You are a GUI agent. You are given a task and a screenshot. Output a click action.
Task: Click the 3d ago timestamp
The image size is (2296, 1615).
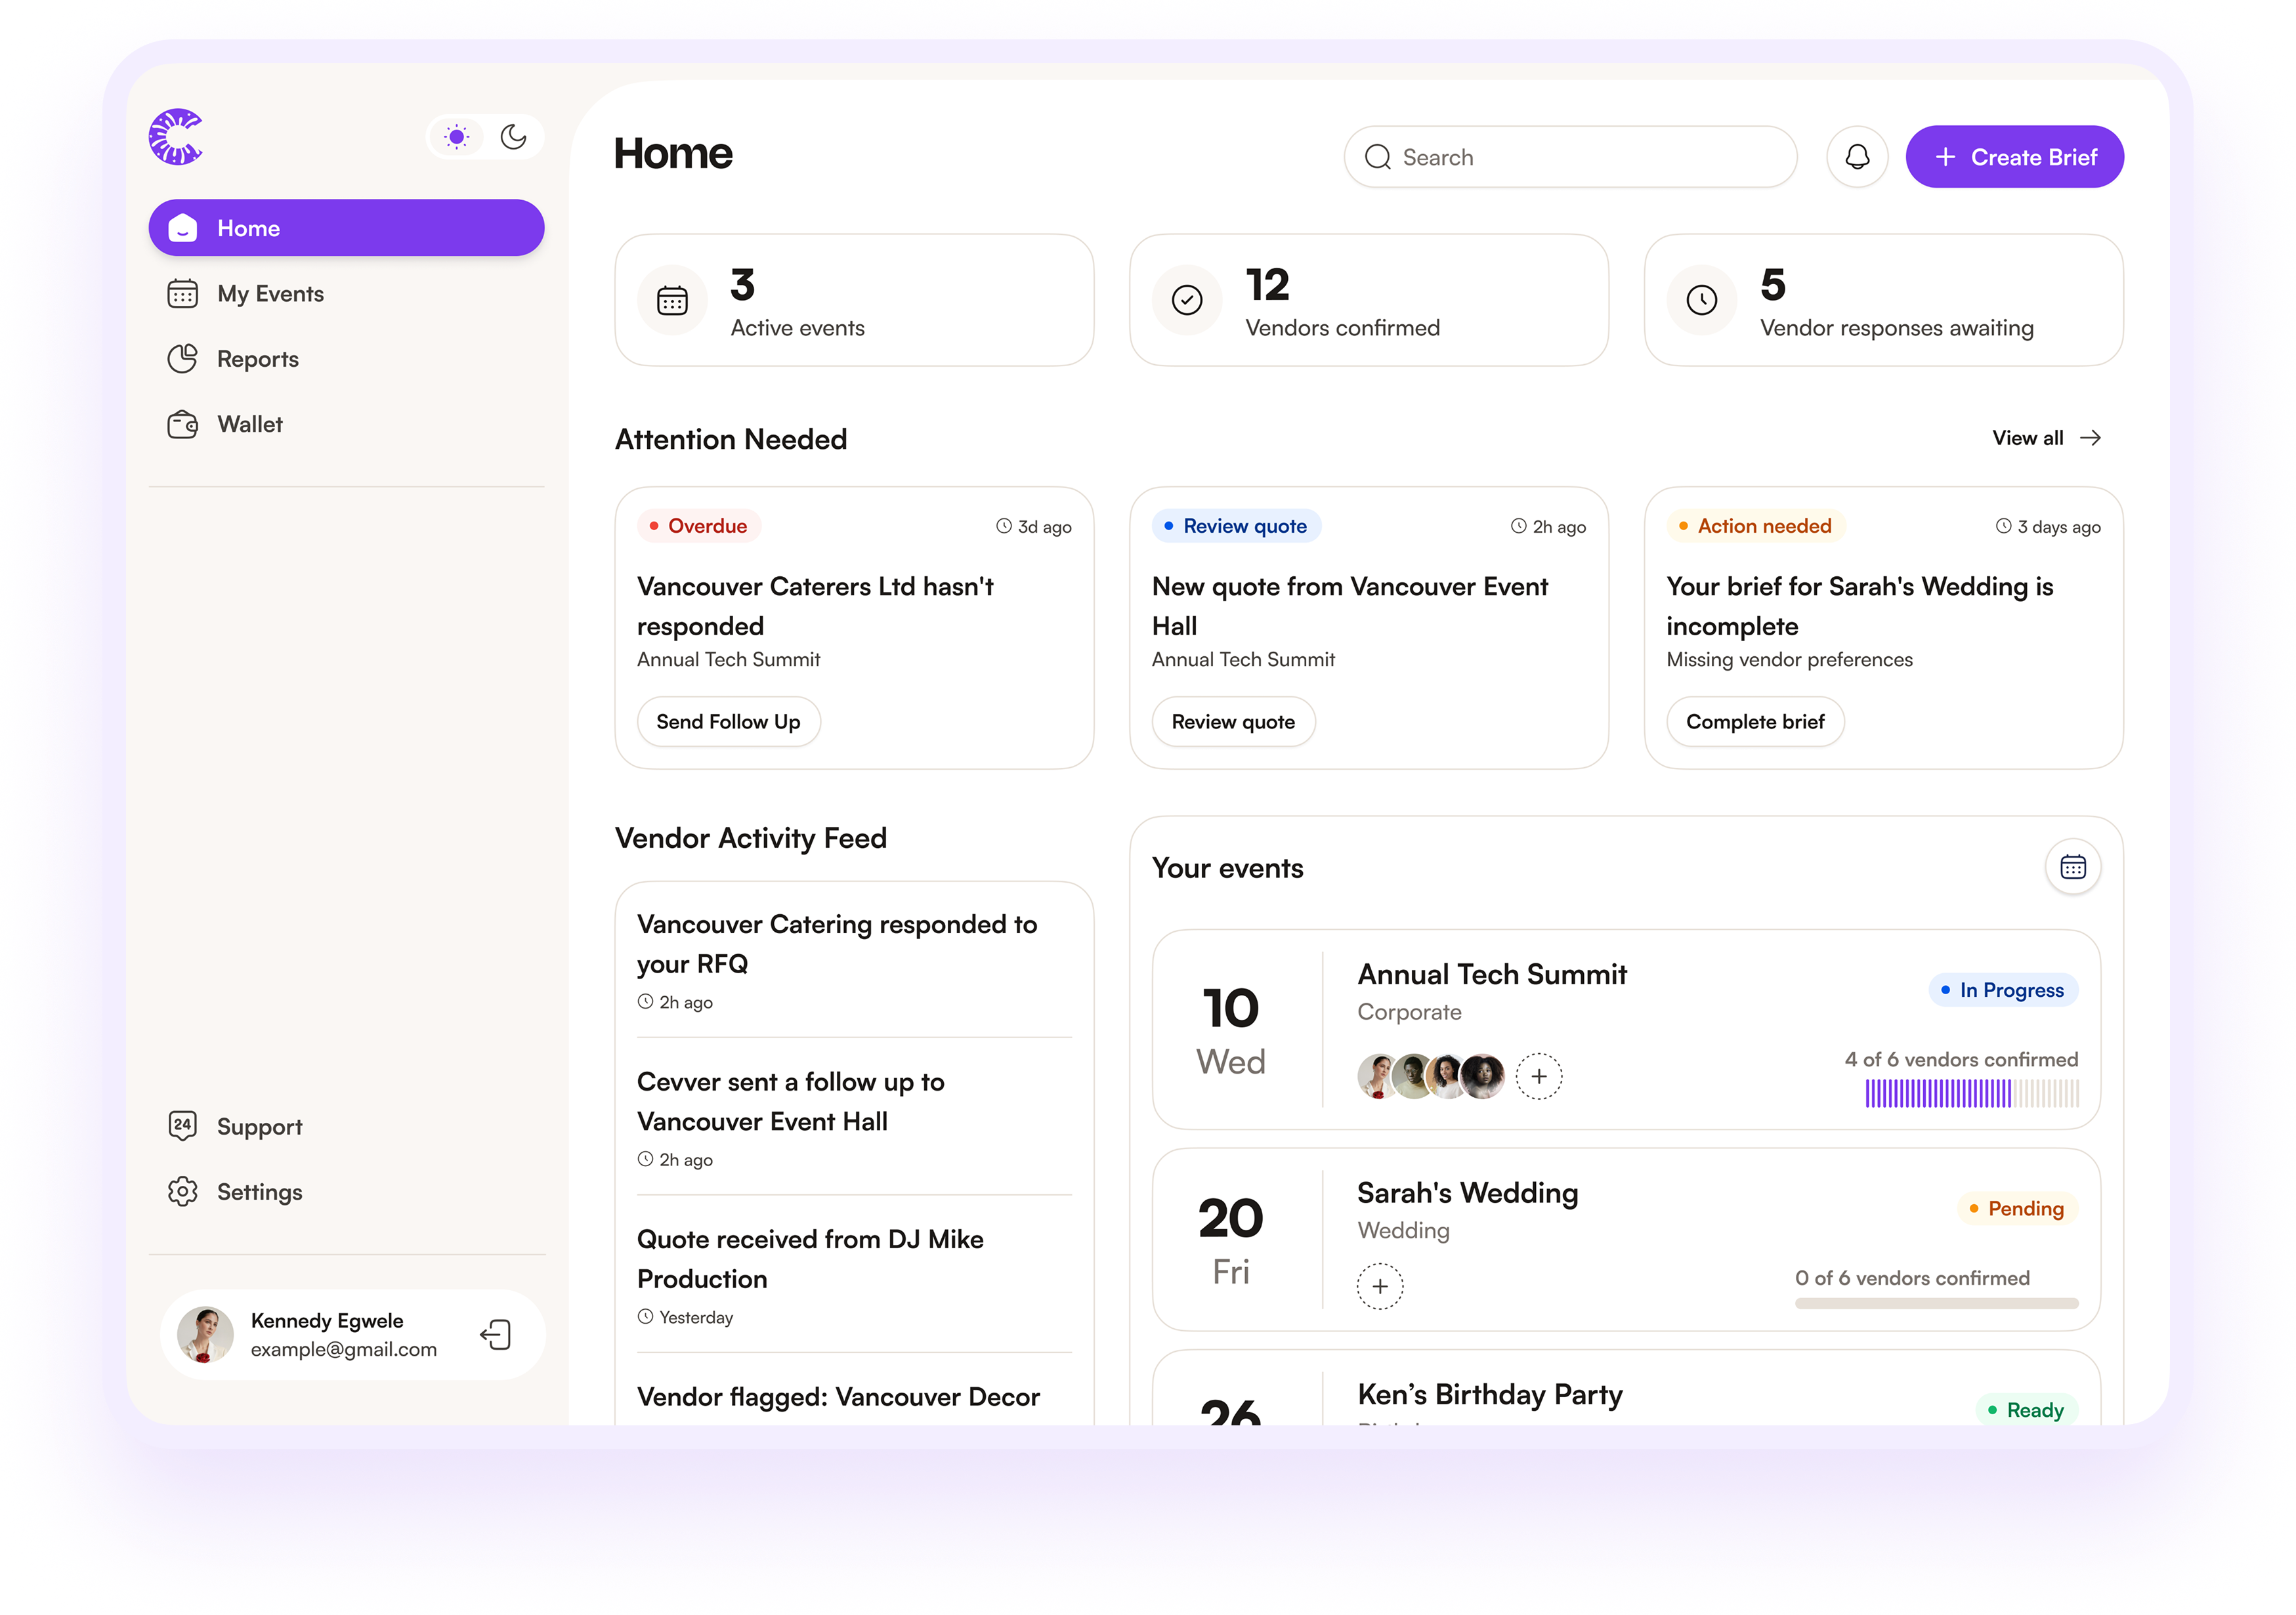(1034, 527)
